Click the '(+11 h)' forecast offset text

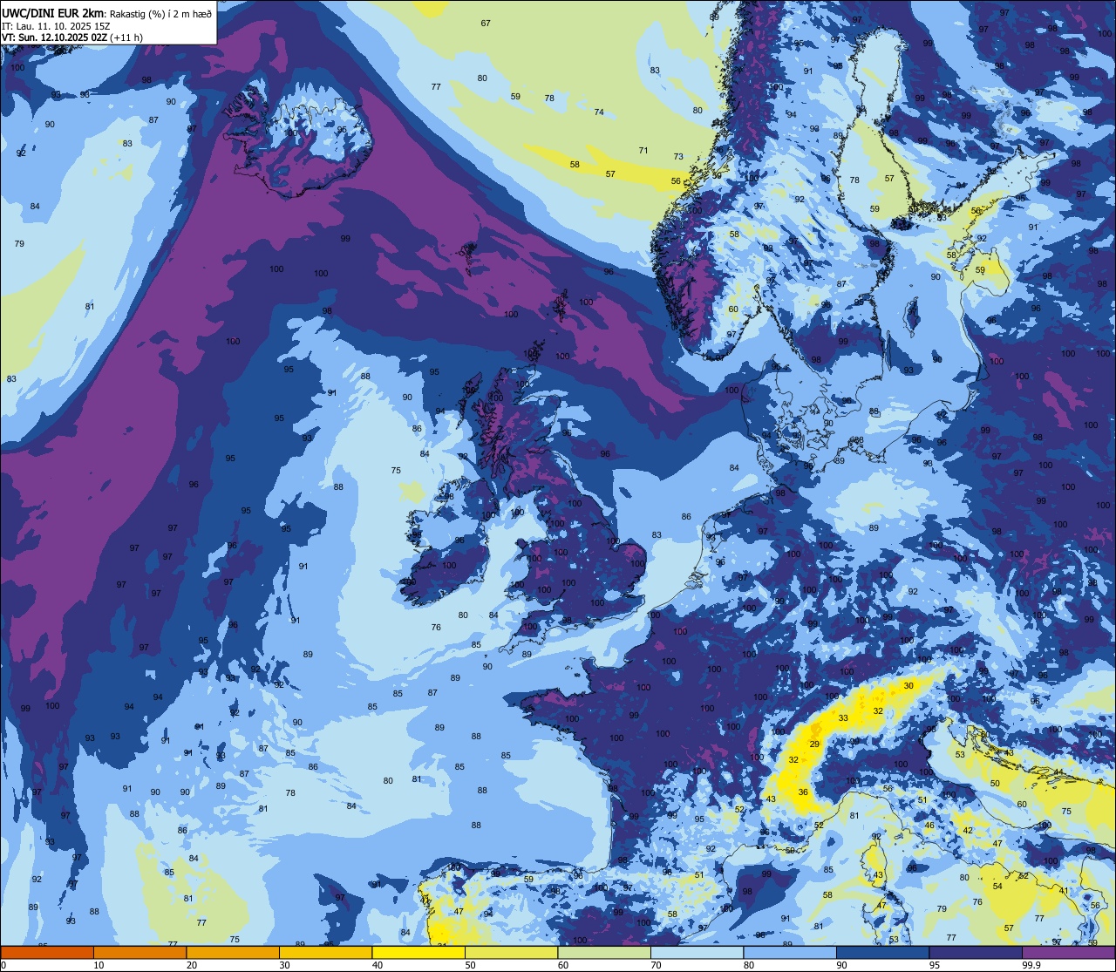(127, 37)
